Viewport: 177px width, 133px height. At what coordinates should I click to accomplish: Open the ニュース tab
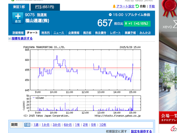pyautogui.click(x=59, y=33)
